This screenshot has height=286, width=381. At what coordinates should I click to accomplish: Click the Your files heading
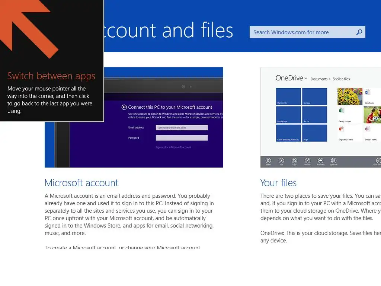pos(278,183)
